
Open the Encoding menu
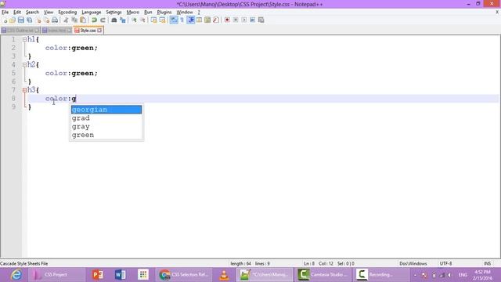(x=67, y=13)
